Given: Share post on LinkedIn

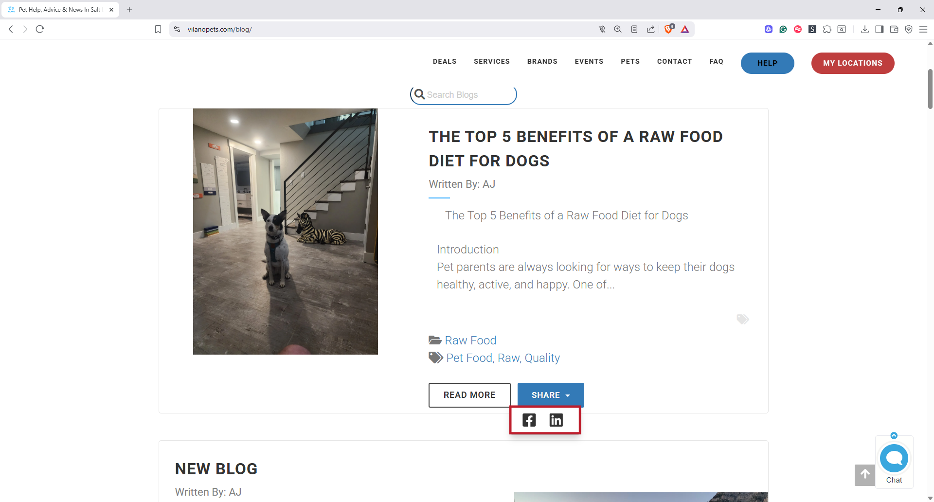Looking at the screenshot, I should (556, 420).
